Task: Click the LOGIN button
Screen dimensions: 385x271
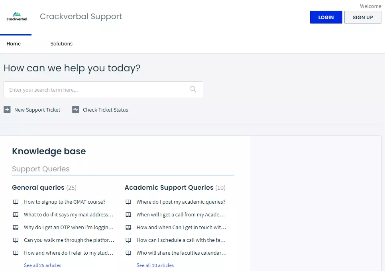Action: (326, 17)
